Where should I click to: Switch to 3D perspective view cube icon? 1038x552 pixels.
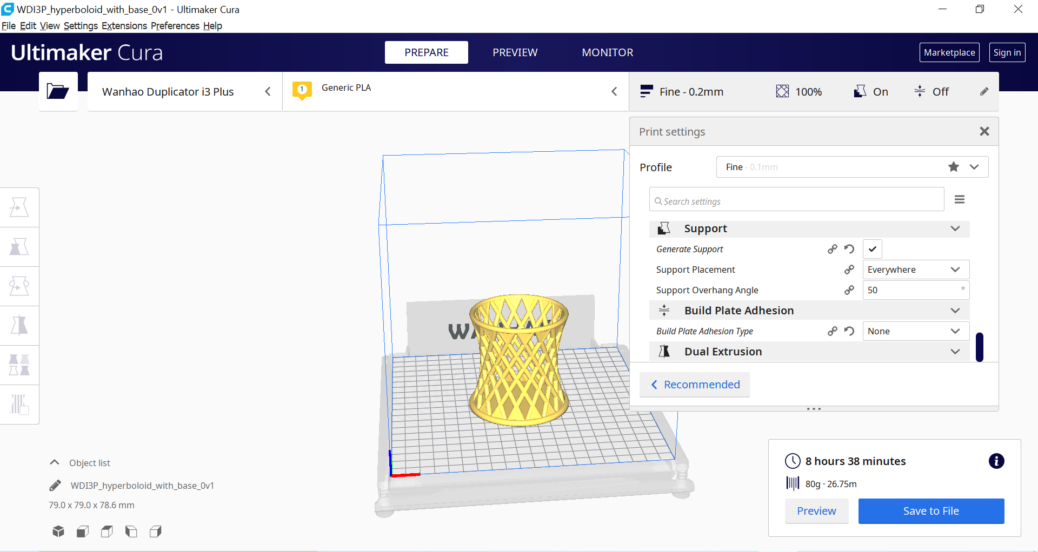[58, 531]
